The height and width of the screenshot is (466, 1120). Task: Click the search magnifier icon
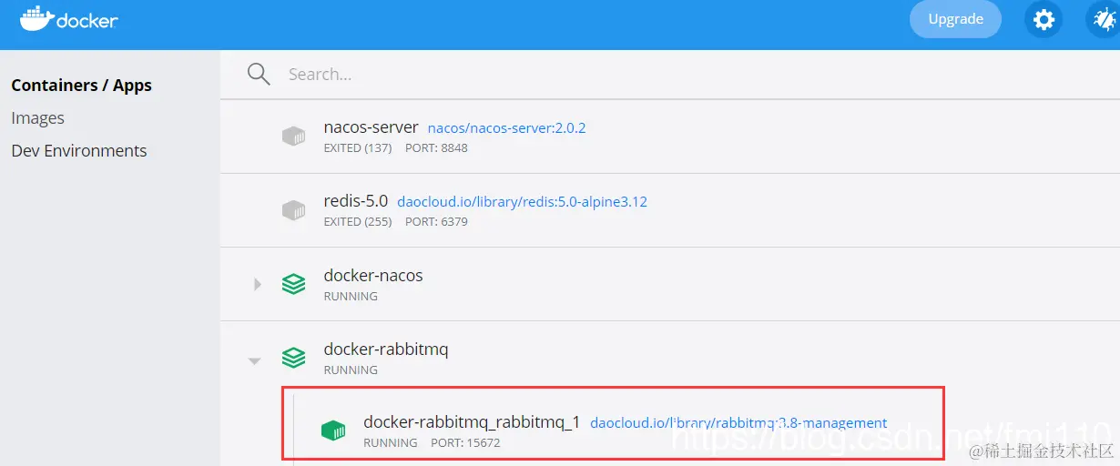259,74
